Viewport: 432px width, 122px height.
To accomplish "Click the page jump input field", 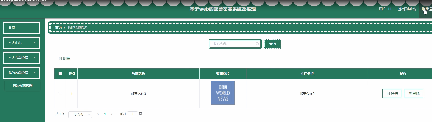I will 132,114.
